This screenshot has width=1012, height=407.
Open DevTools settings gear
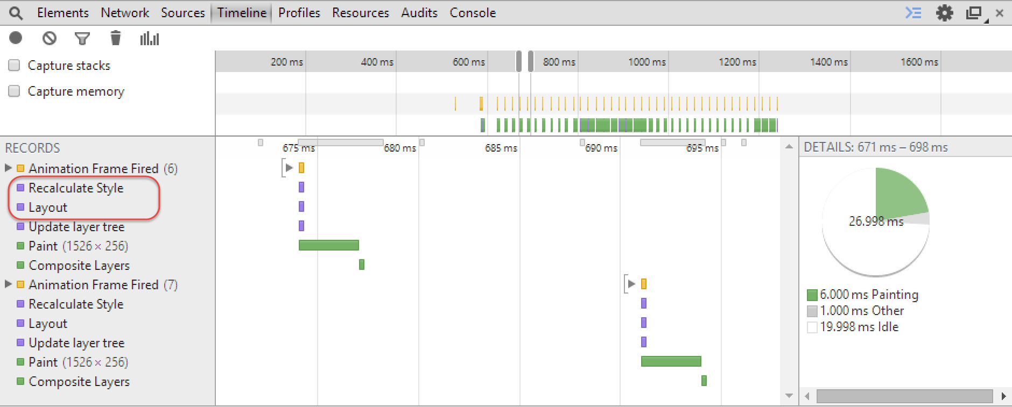(x=945, y=12)
